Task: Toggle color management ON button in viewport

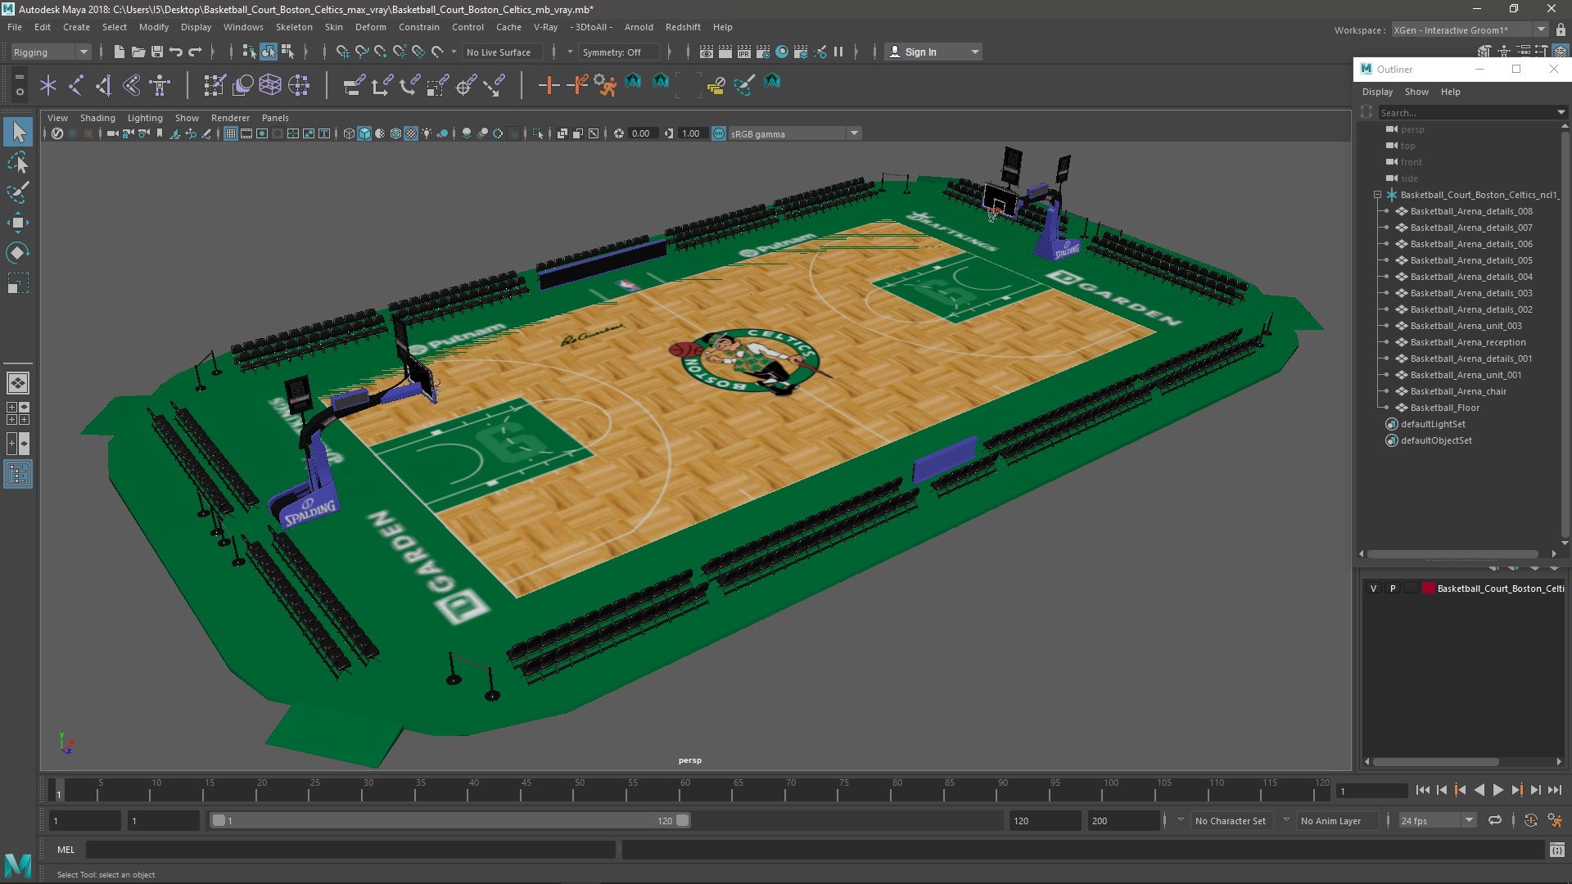Action: tap(719, 133)
